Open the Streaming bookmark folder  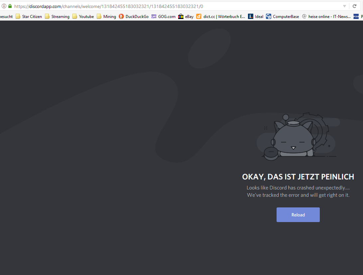(57, 16)
